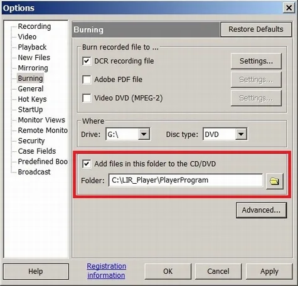The width and height of the screenshot is (298, 286).
Task: Follow the Registration information link
Action: pos(106,270)
